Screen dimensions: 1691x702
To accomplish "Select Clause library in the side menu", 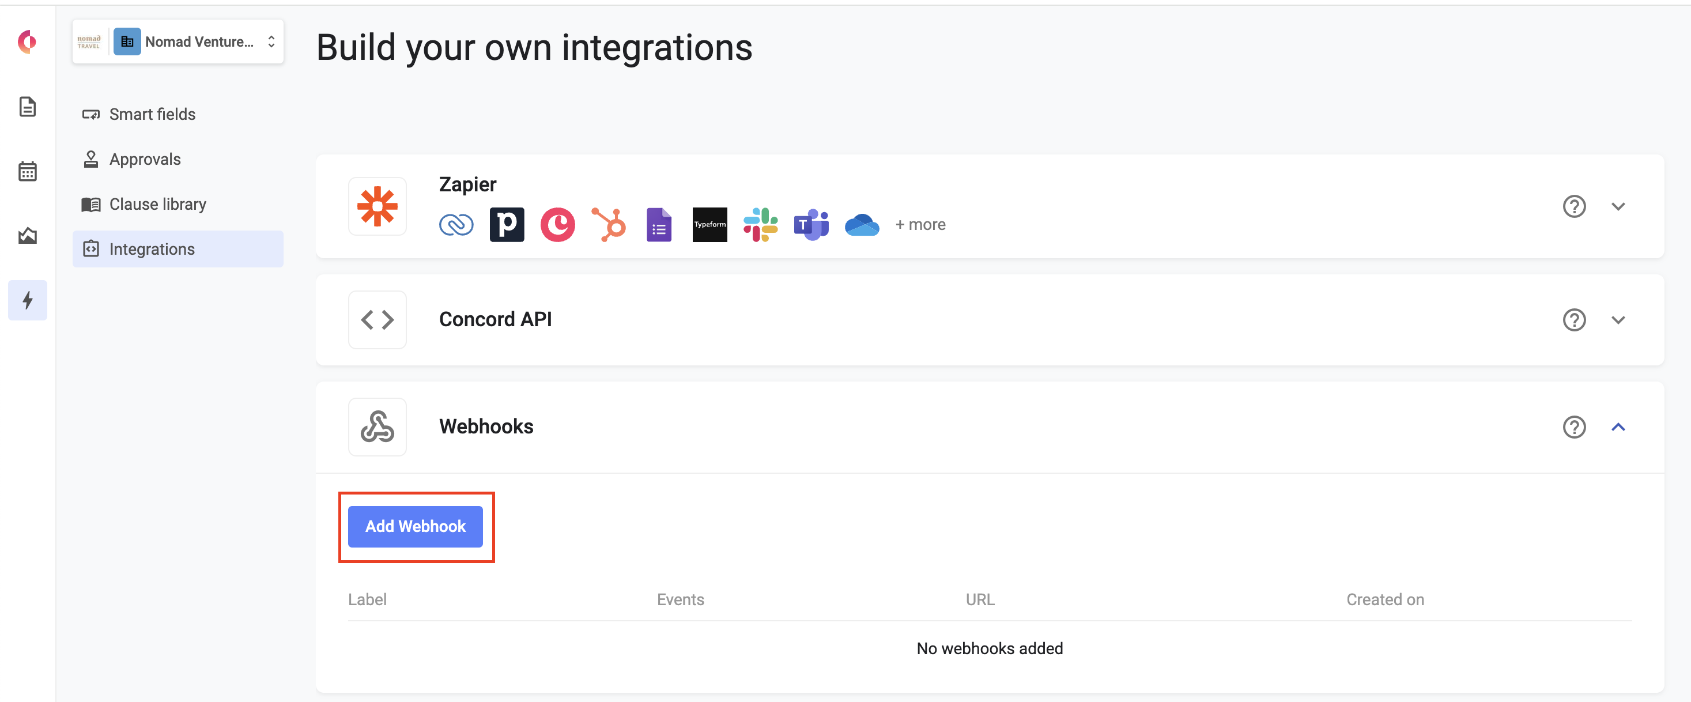I will point(157,203).
